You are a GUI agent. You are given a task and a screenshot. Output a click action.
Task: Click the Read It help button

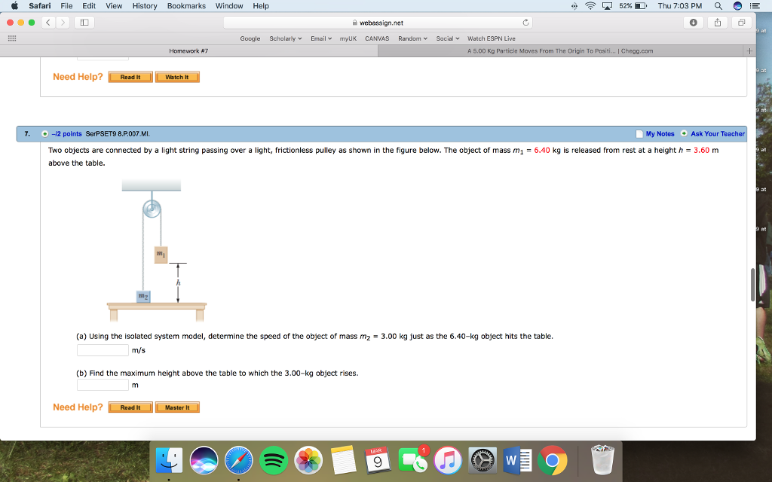(130, 407)
